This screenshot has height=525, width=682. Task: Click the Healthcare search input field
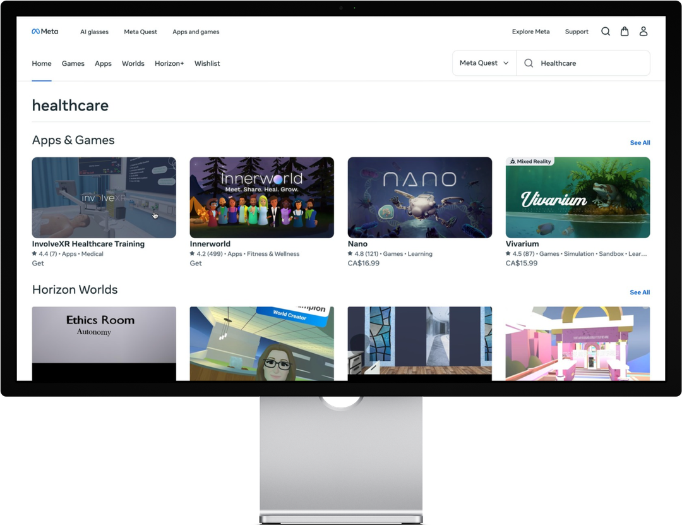pyautogui.click(x=583, y=63)
